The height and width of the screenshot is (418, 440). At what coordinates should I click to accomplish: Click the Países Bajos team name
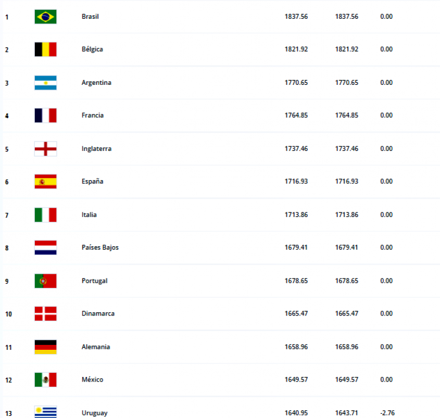click(100, 248)
